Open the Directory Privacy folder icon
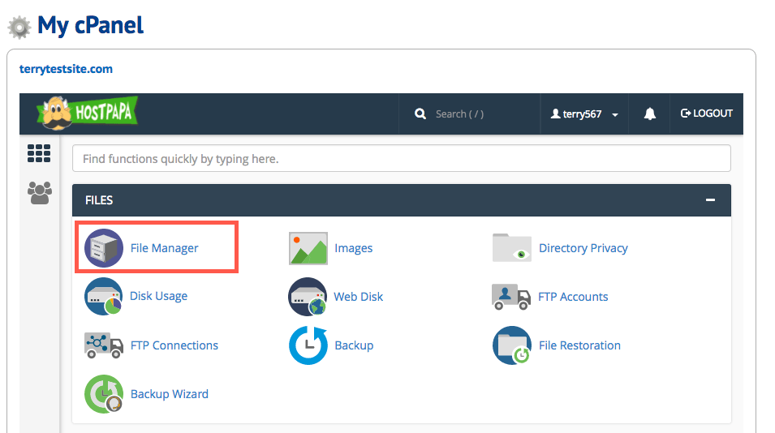 [x=512, y=248]
